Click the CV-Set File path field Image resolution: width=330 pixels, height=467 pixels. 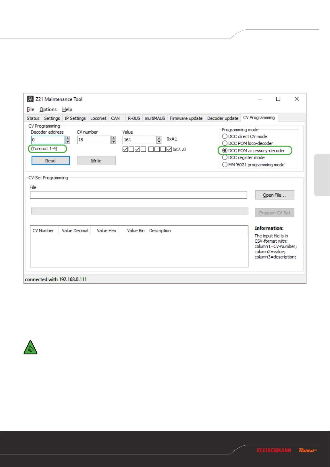point(139,195)
